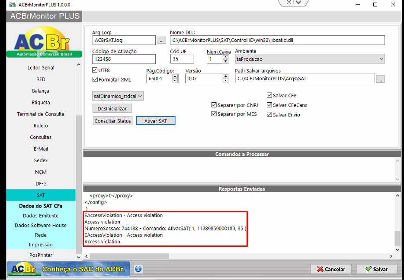This screenshot has width=404, height=280.
Task: Click Comandos a Processar scroll down arrow
Action: pos(398,179)
